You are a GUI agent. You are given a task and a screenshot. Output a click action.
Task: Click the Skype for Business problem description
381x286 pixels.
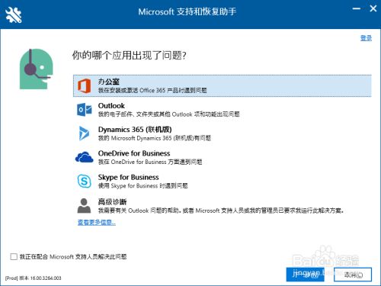(143, 186)
